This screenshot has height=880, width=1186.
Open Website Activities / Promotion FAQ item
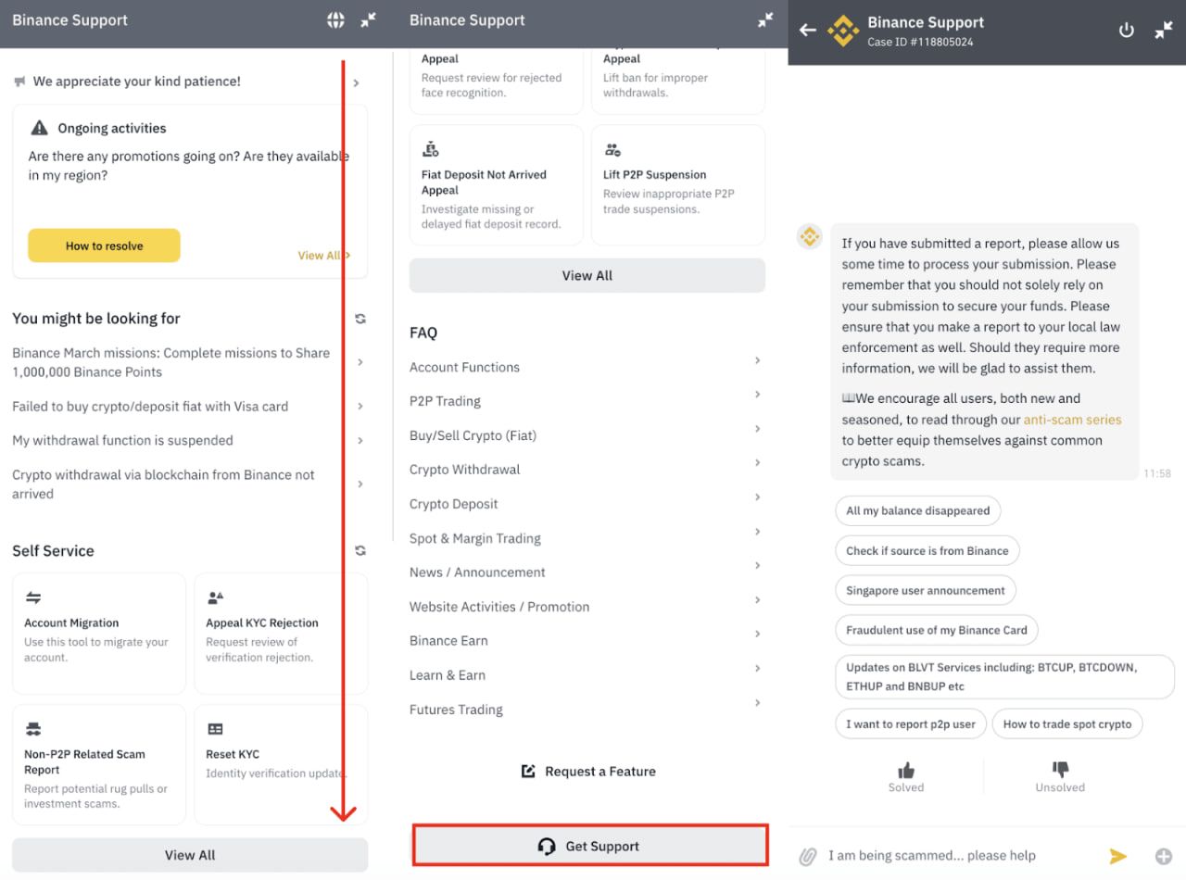click(x=587, y=607)
